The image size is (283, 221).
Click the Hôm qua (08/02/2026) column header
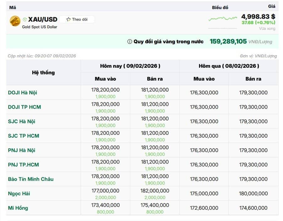tap(229, 66)
